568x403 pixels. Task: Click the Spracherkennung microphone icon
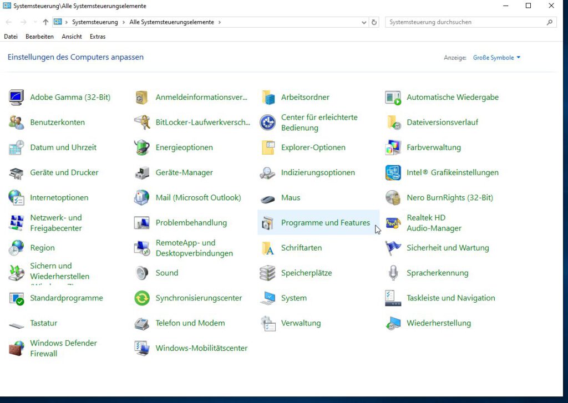point(393,273)
